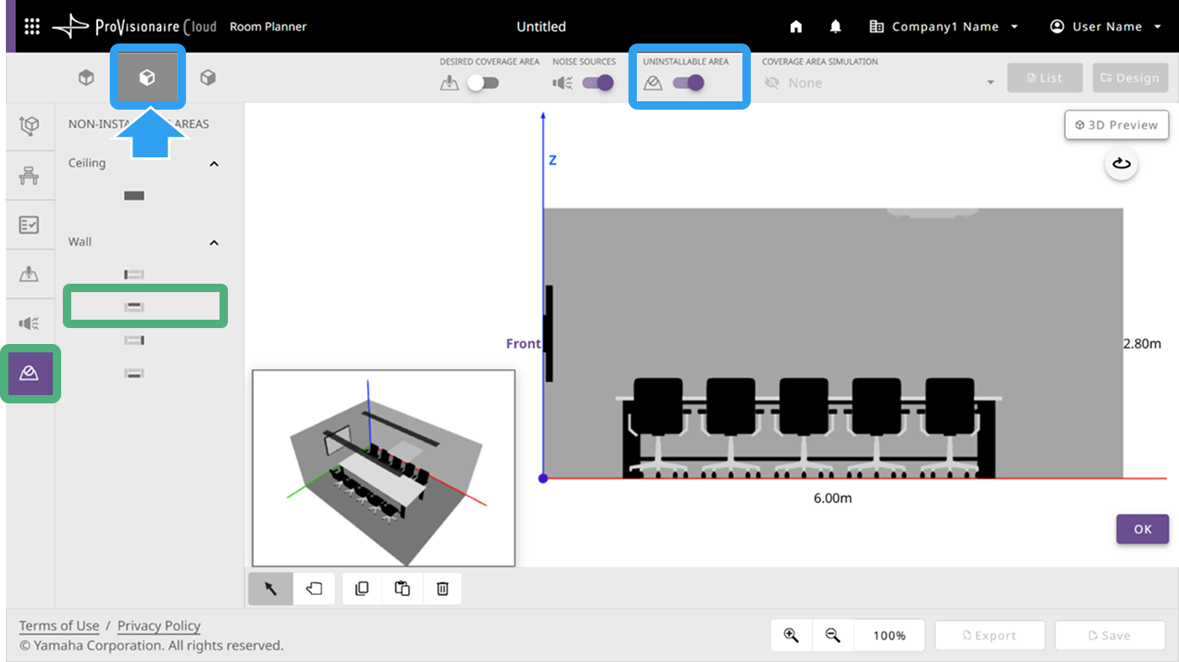Click the 3D Preview button

pyautogui.click(x=1117, y=125)
